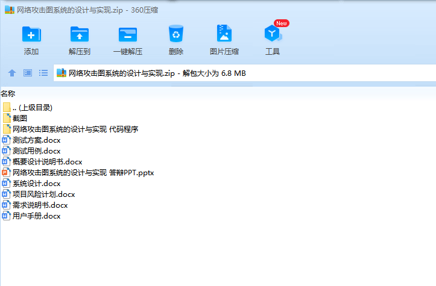The width and height of the screenshot is (436, 286).
Task: Click the Word icon of 测试用例.docx
Action: click(x=7, y=151)
